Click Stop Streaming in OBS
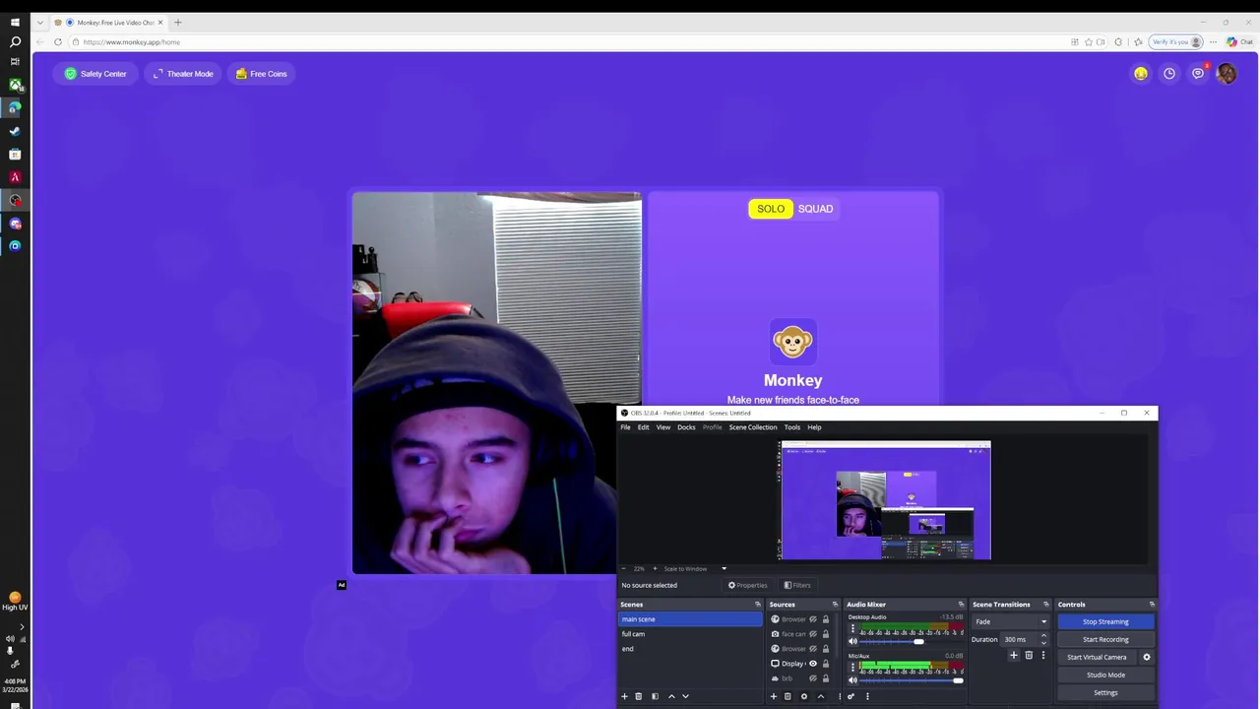Image resolution: width=1260 pixels, height=709 pixels. tap(1105, 621)
